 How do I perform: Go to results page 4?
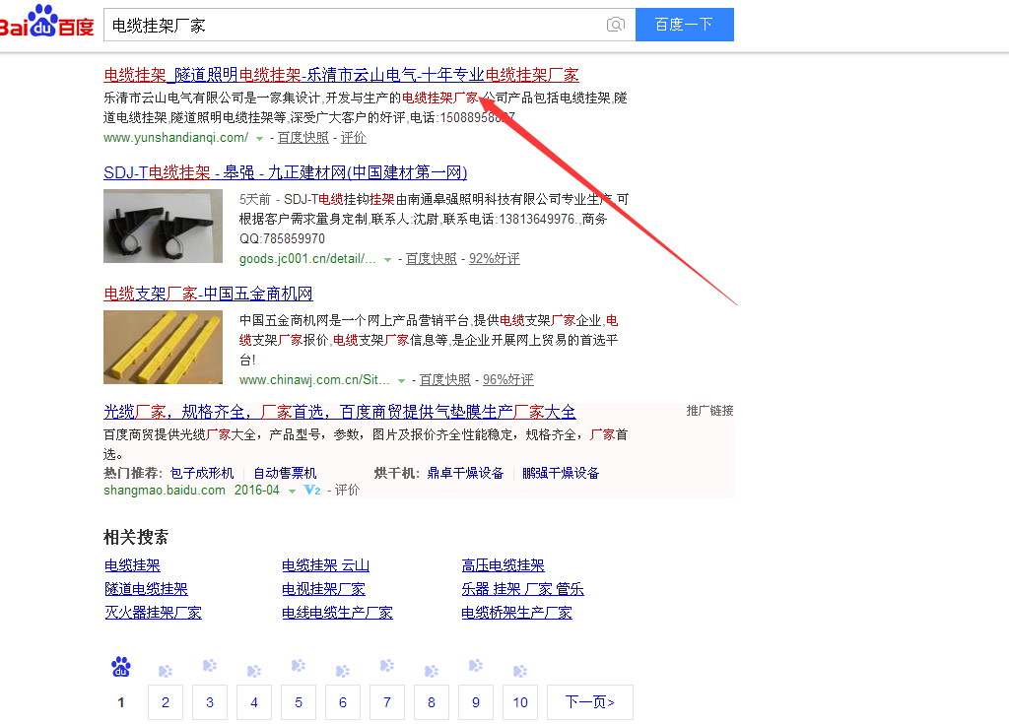(x=254, y=702)
